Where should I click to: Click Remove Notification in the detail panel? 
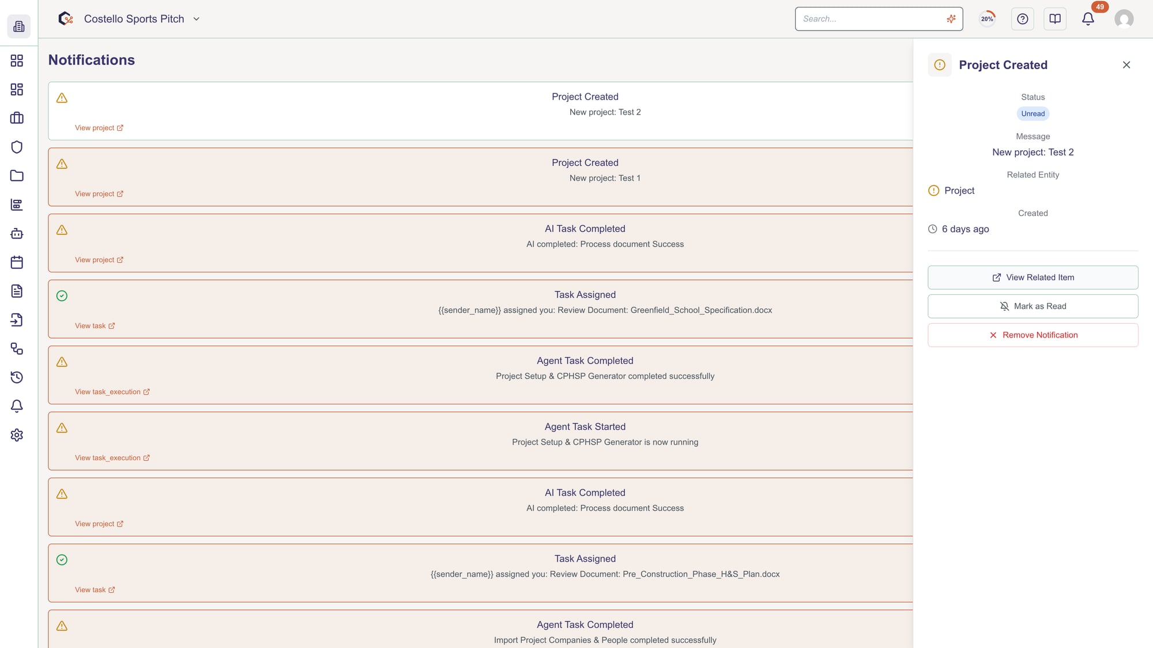(1033, 335)
